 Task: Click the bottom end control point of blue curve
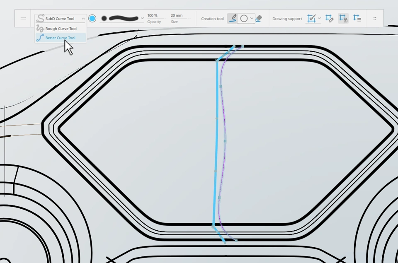click(x=225, y=242)
